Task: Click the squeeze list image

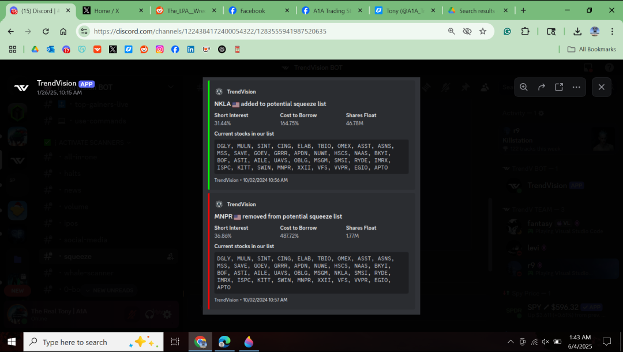Action: [x=311, y=196]
